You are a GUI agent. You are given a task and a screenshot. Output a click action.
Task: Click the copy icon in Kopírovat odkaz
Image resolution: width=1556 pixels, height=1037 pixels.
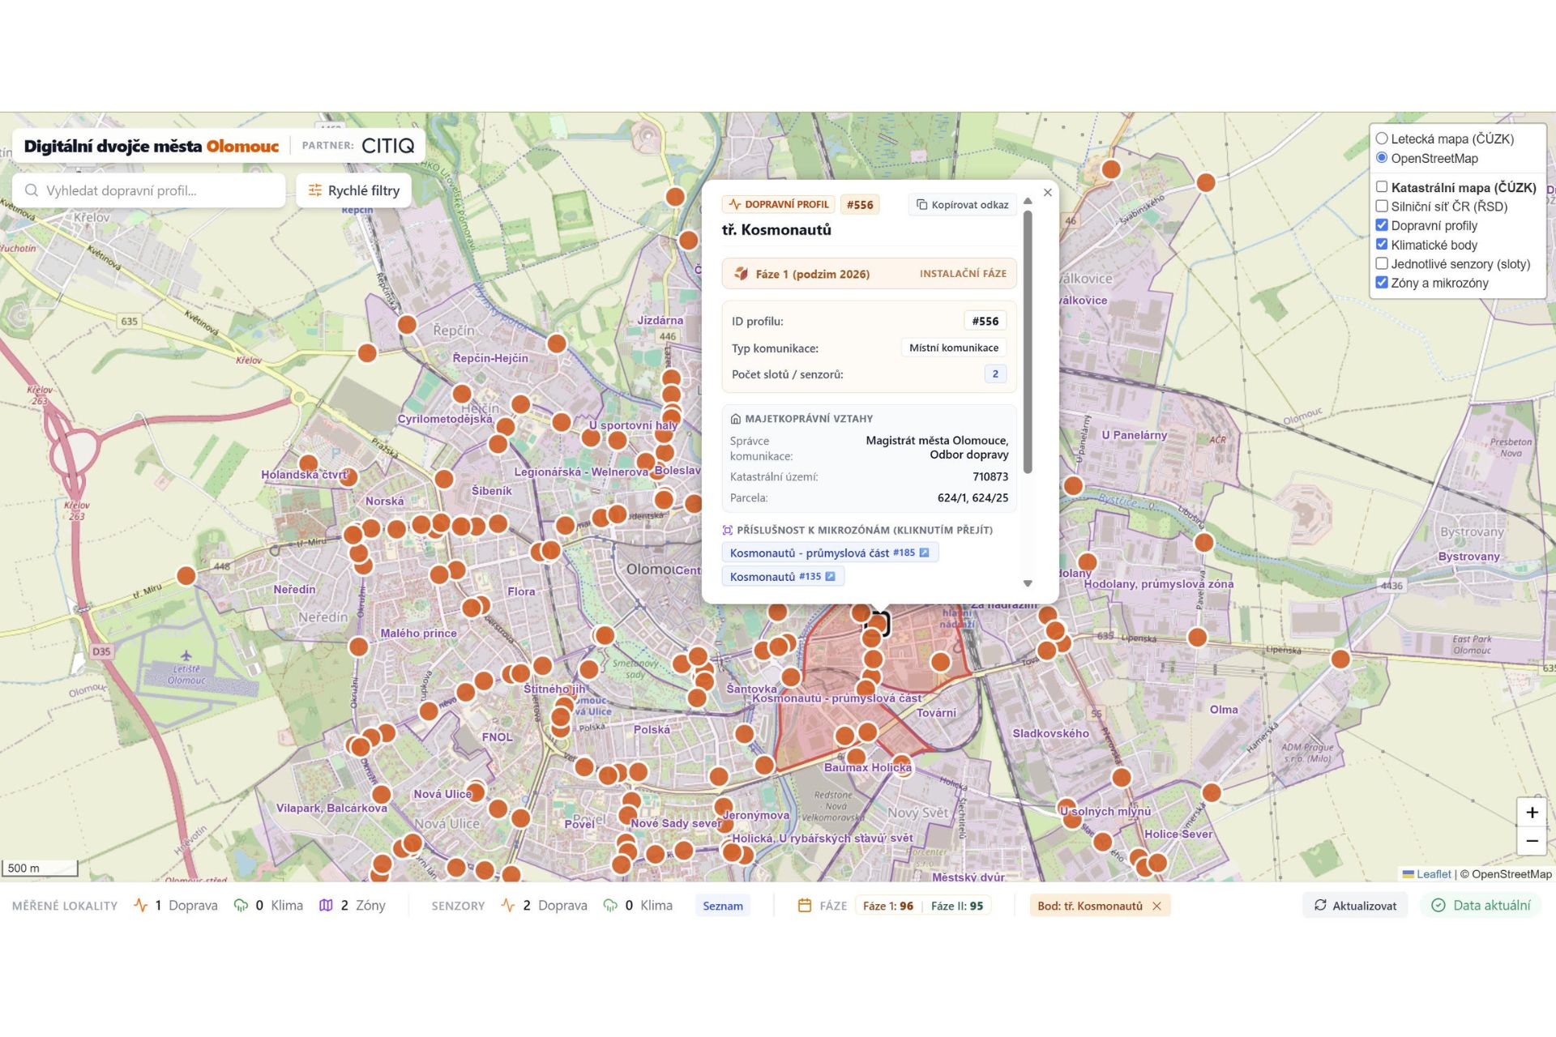point(921,204)
